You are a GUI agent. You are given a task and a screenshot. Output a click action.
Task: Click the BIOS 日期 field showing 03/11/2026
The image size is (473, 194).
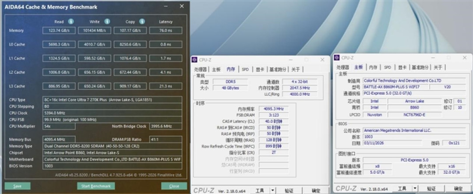[x=392, y=143]
